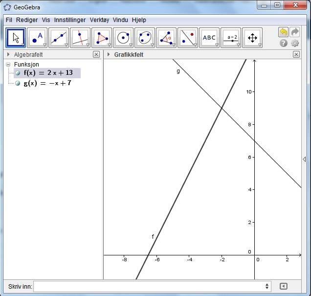Collapse the Funksjon tree group
Viewport: 311px width, 296px height.
click(x=8, y=64)
